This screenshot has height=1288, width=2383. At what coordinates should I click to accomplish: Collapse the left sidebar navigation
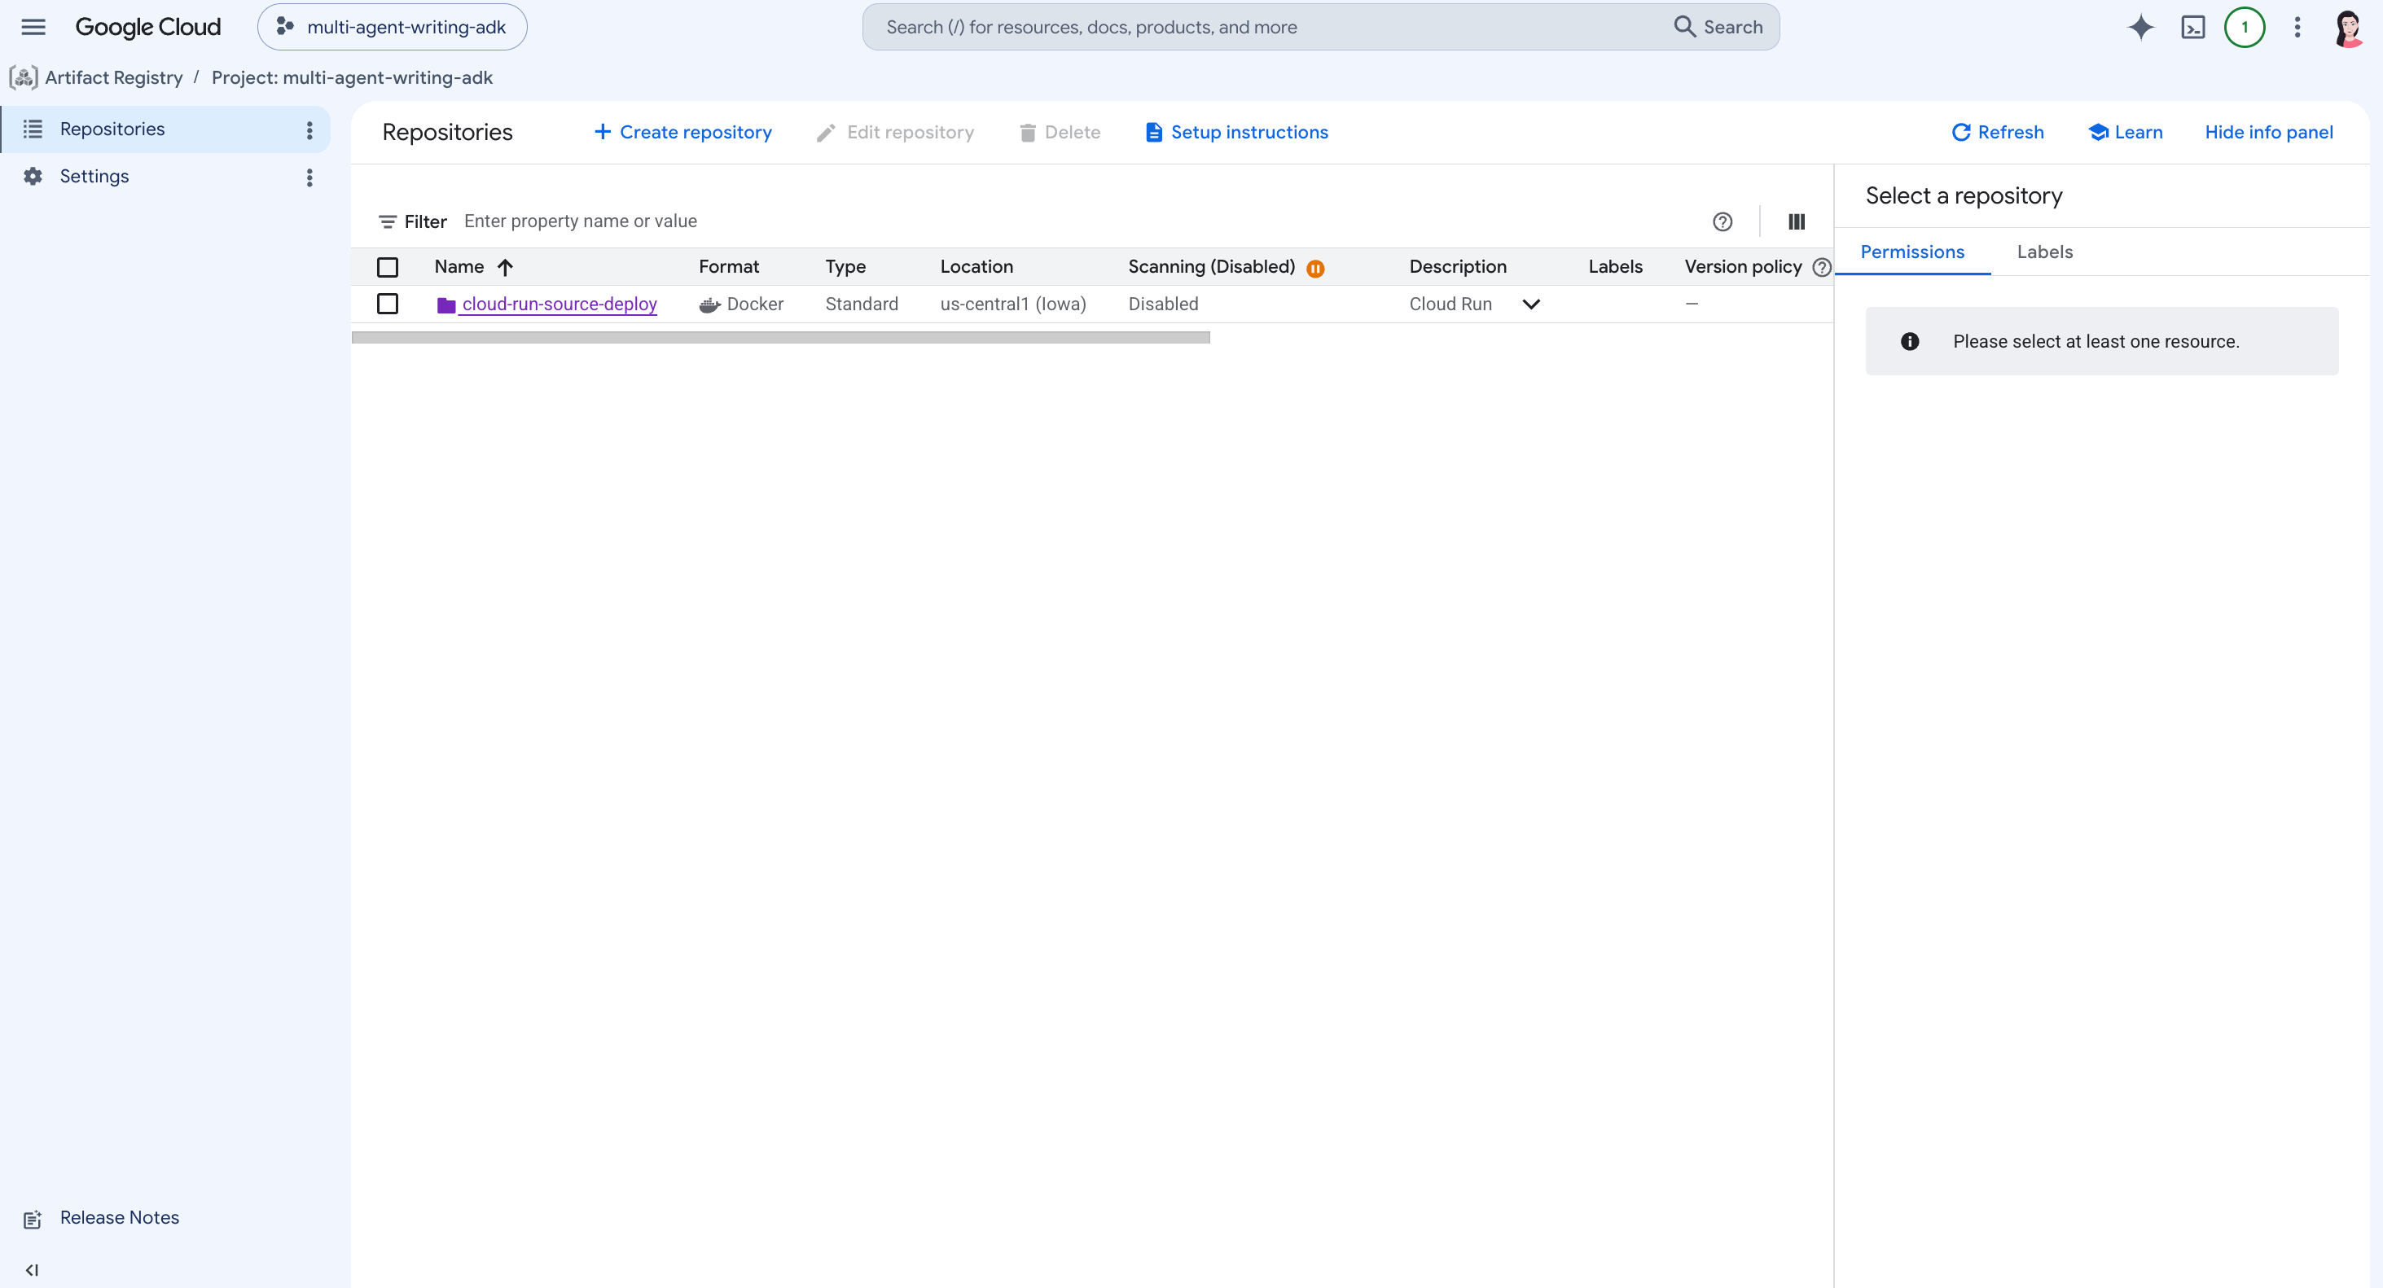33,1270
